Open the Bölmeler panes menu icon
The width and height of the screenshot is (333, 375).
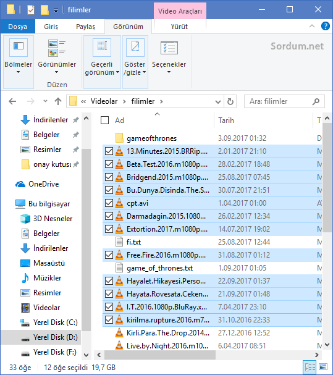(x=19, y=47)
